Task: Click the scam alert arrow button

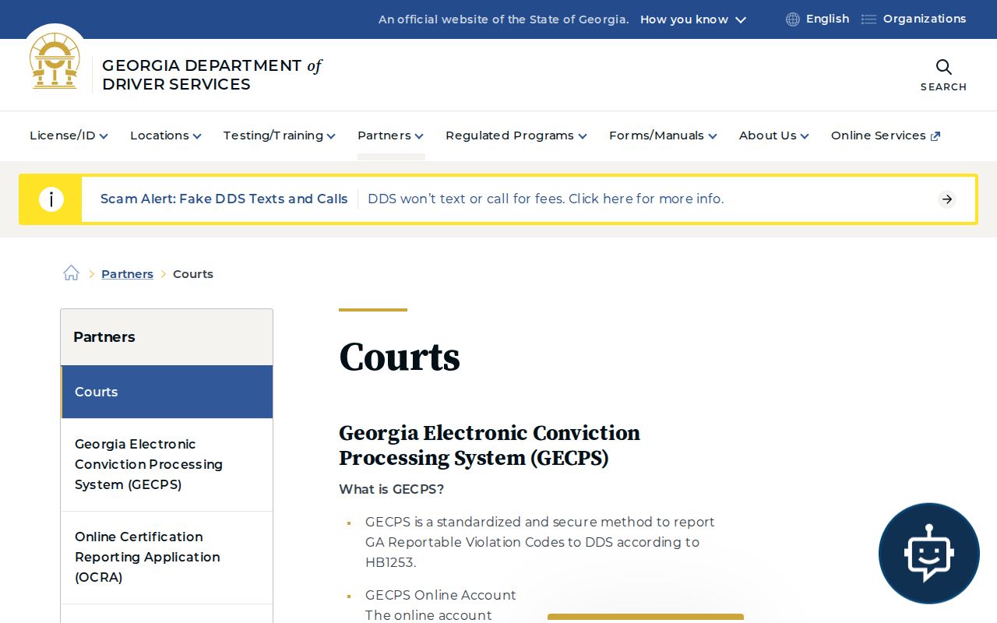Action: tap(947, 199)
